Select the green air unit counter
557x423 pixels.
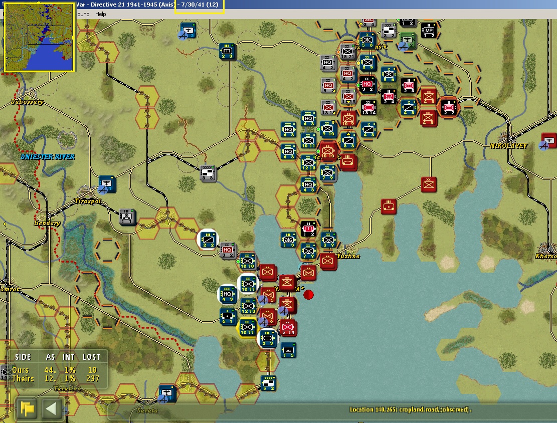point(408,40)
